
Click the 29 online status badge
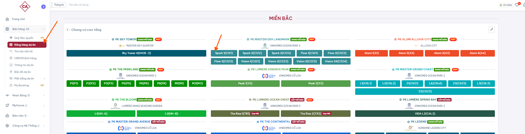(x=506, y=5)
